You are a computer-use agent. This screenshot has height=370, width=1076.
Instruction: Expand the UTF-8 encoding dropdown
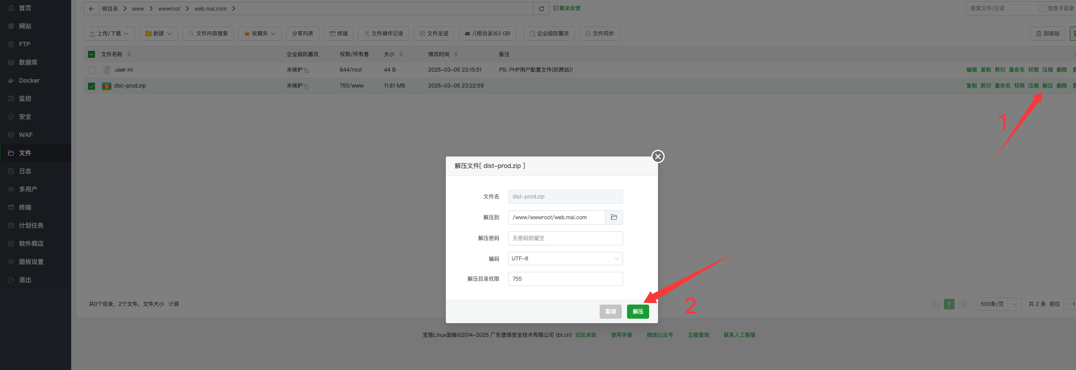tap(565, 259)
